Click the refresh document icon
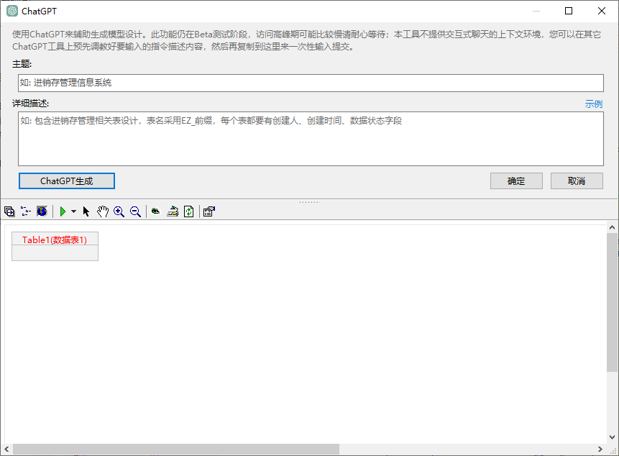This screenshot has height=456, width=619. point(188,211)
